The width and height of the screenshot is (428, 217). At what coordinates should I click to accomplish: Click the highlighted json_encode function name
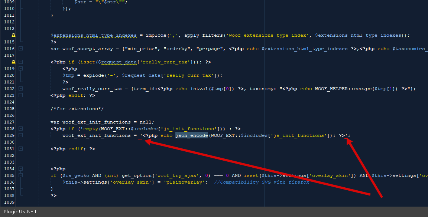[191, 135]
